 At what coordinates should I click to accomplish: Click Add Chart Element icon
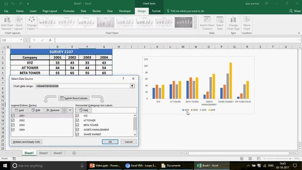[x=7, y=23]
